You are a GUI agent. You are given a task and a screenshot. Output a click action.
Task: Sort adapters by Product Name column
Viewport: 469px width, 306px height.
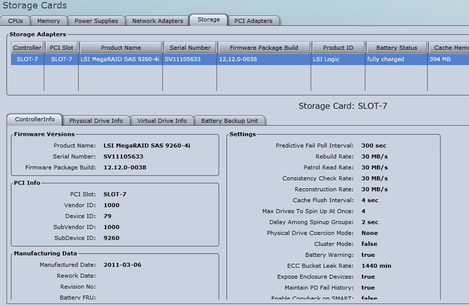point(120,47)
